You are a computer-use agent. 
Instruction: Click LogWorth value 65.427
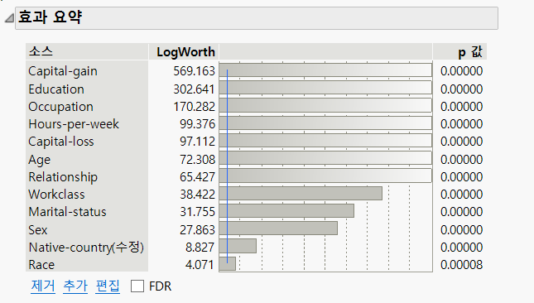(x=198, y=176)
